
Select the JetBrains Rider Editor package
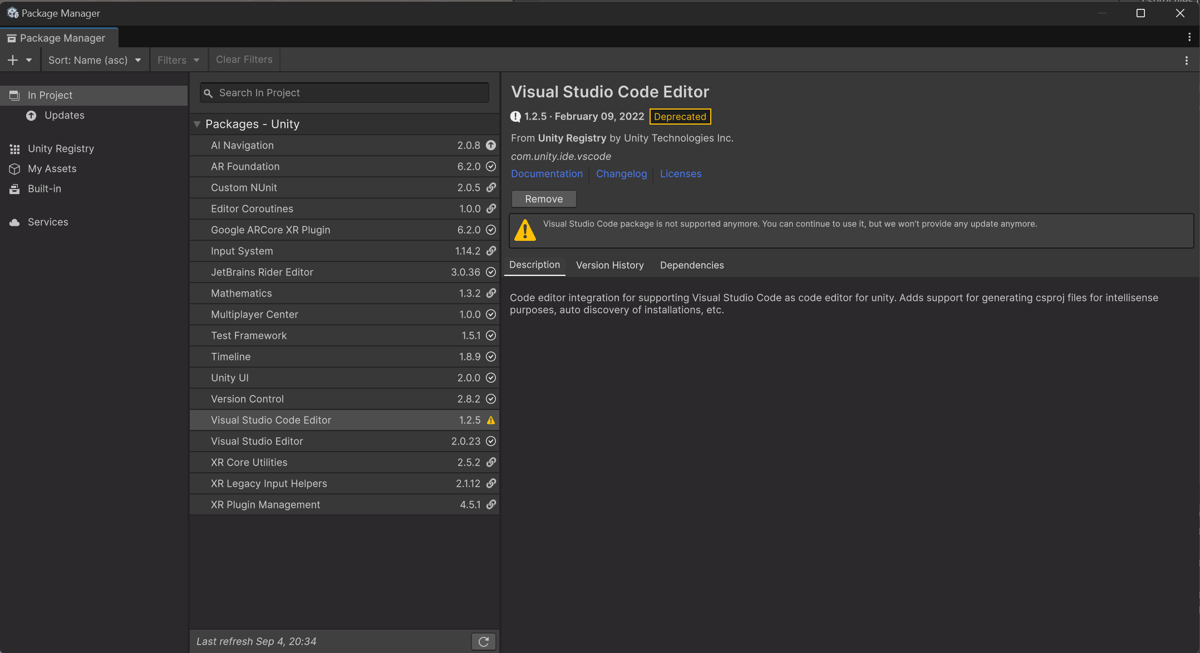click(262, 272)
